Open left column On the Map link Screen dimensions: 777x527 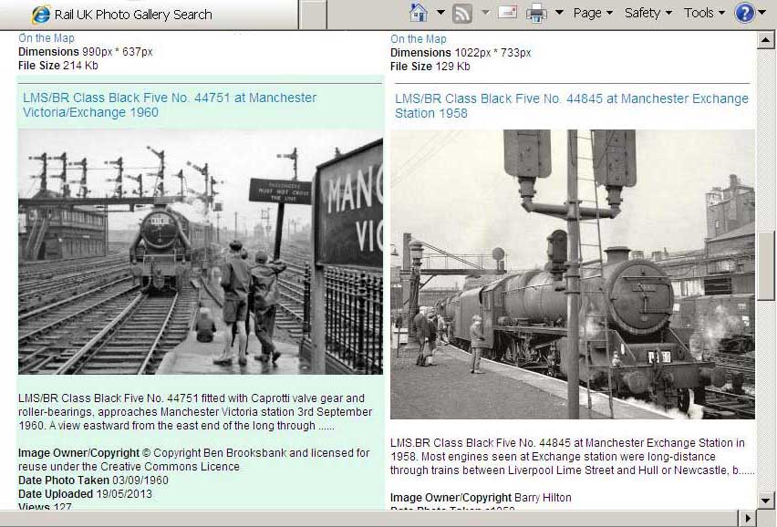click(x=47, y=38)
